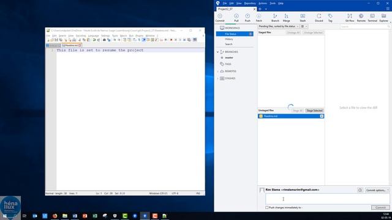
Task: Click the Find binoculars icon in Notepad++
Action: click(x=105, y=40)
